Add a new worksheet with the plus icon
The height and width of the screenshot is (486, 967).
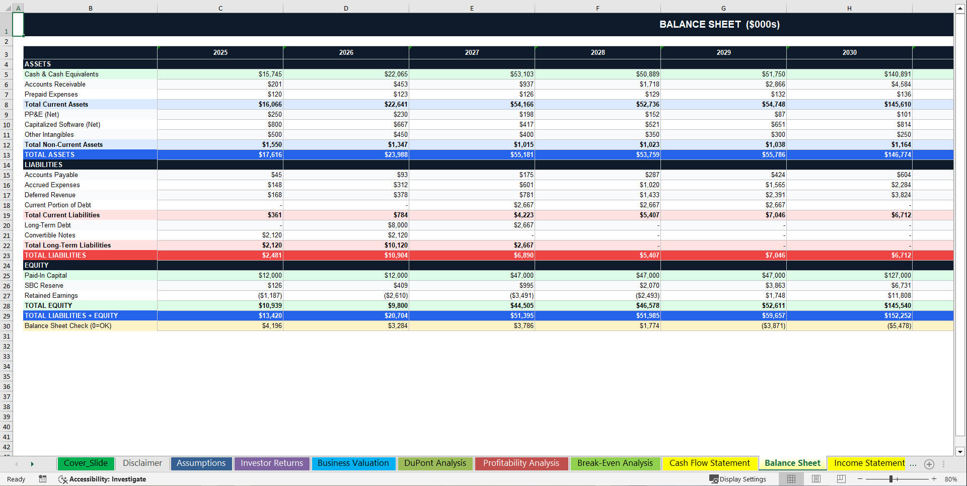929,464
